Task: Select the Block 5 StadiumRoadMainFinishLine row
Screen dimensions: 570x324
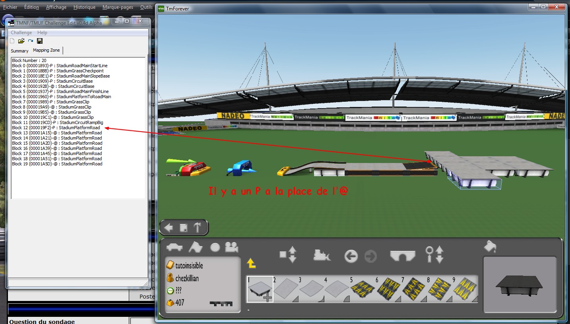Action: click(x=60, y=91)
